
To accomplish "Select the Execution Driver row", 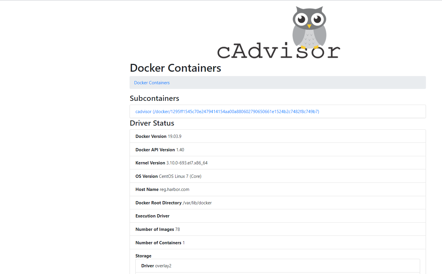I will pyautogui.click(x=152, y=216).
